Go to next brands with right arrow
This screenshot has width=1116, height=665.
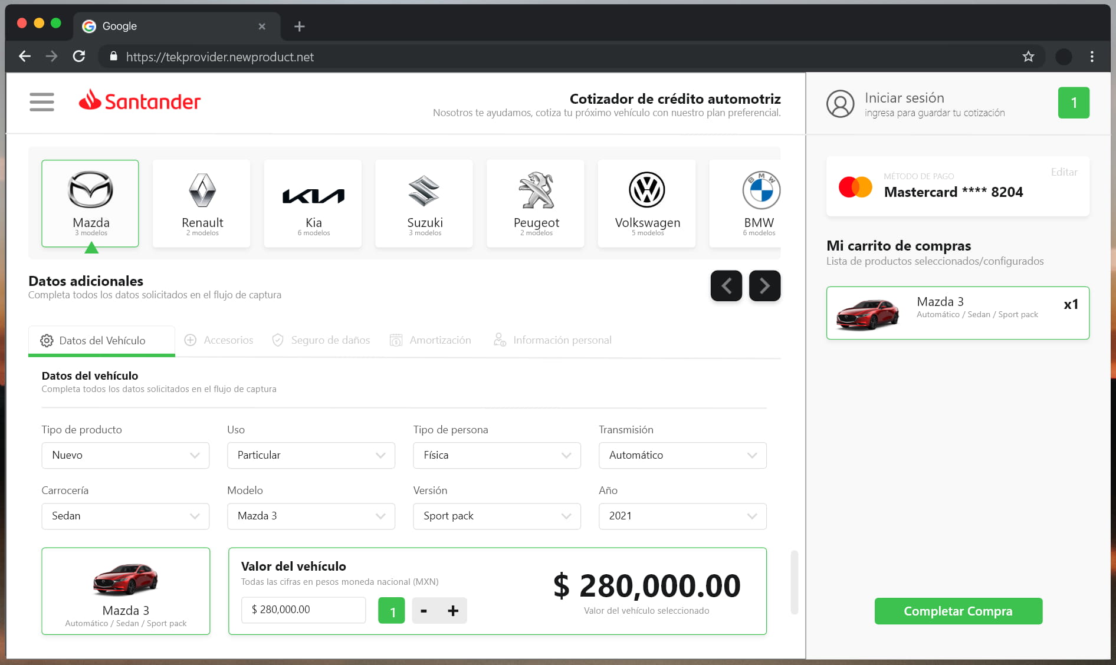pos(764,286)
